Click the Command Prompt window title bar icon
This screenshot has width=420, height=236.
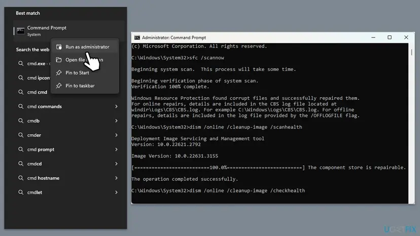(137, 37)
